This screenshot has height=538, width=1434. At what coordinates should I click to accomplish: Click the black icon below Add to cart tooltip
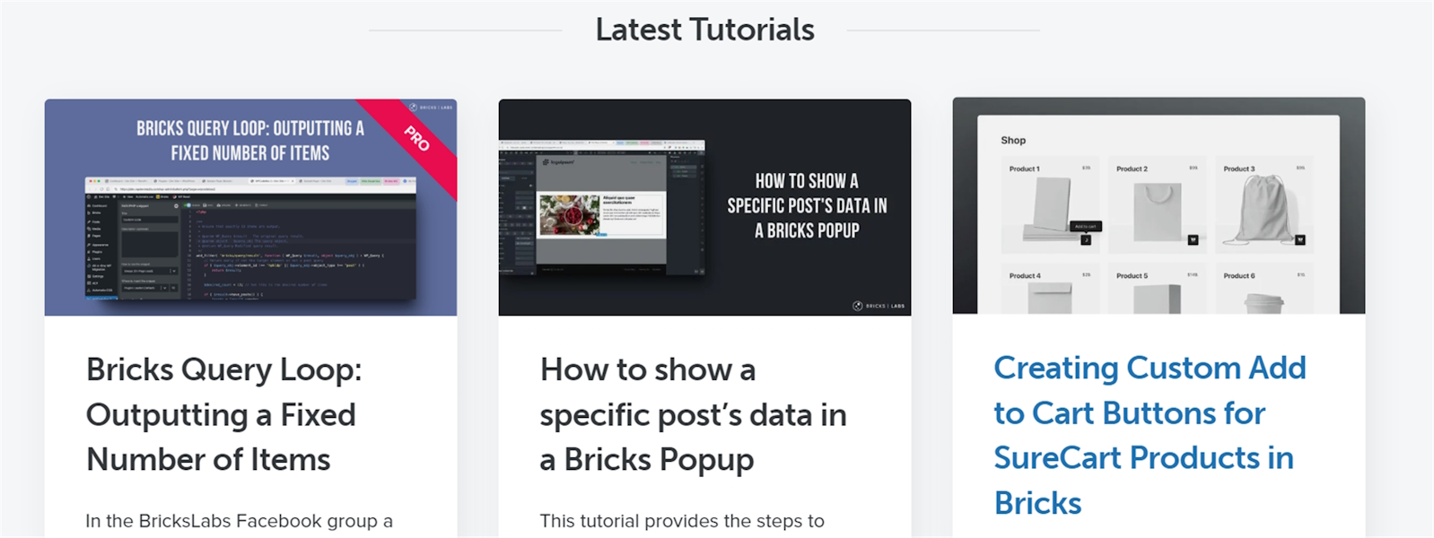click(x=1086, y=240)
